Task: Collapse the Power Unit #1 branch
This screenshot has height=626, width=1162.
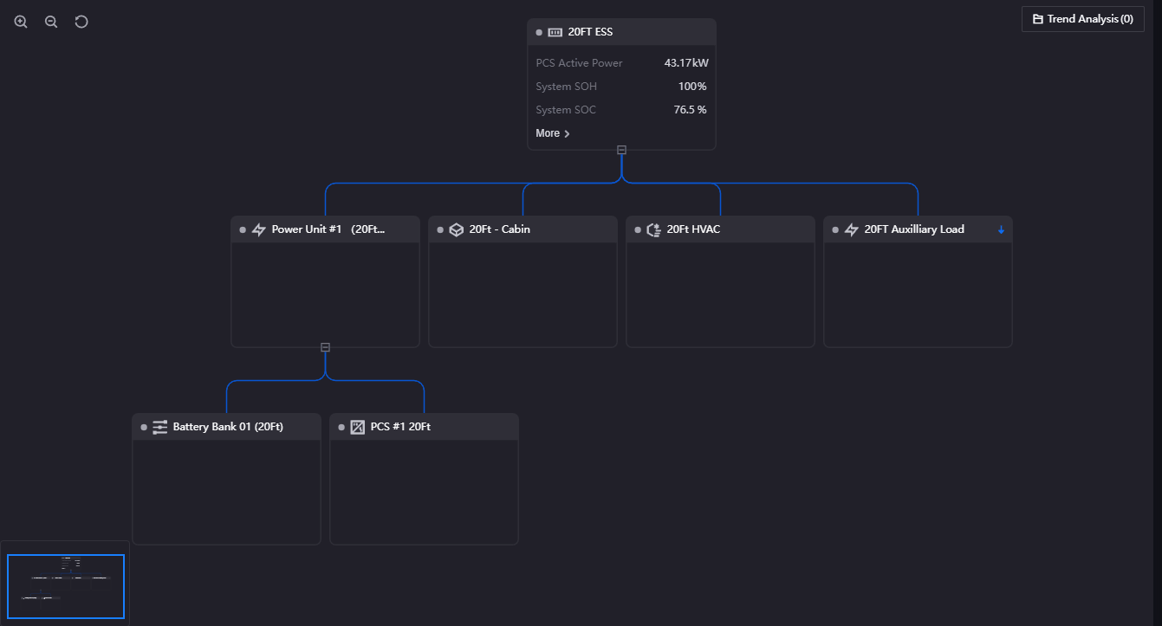Action: coord(325,347)
